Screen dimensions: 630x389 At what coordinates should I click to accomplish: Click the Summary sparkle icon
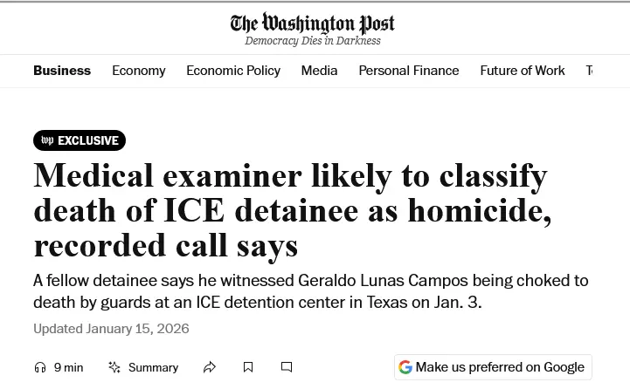click(x=114, y=367)
